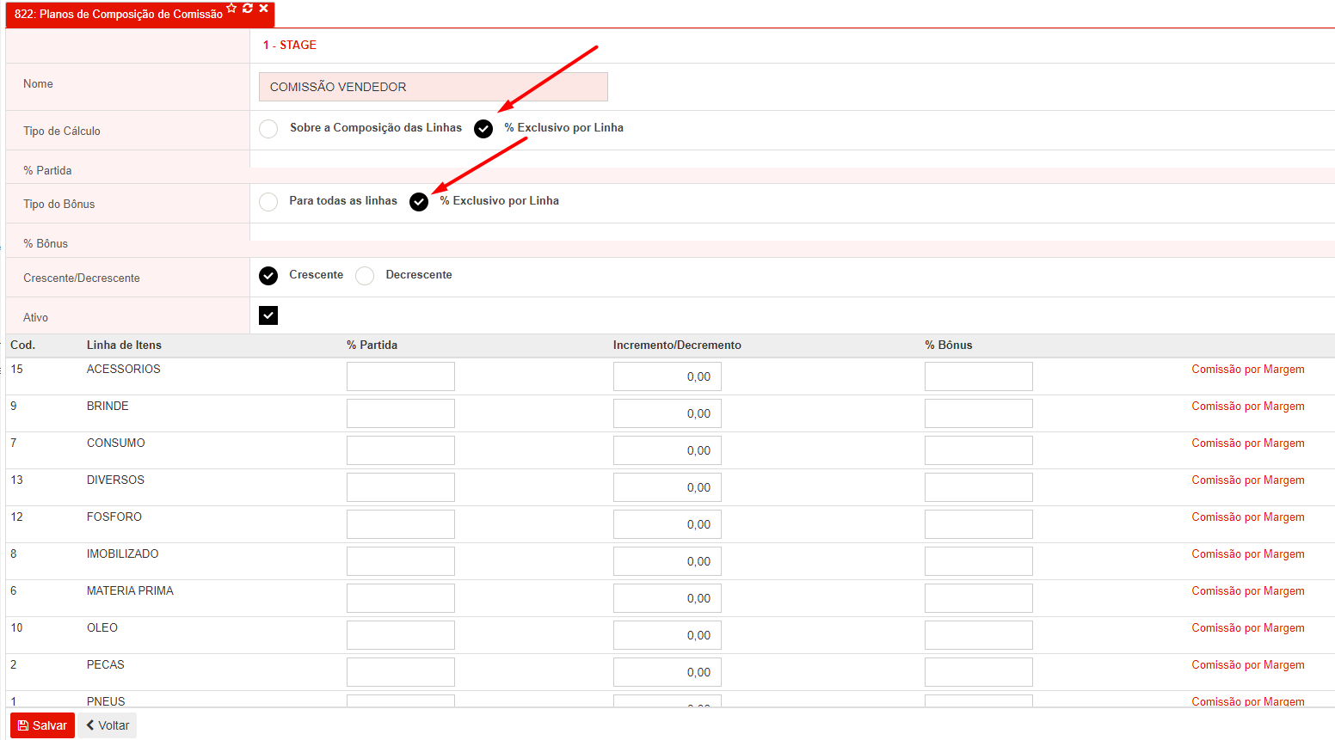The height and width of the screenshot is (740, 1335).
Task: Choose the Decrescente option
Action: (x=365, y=275)
